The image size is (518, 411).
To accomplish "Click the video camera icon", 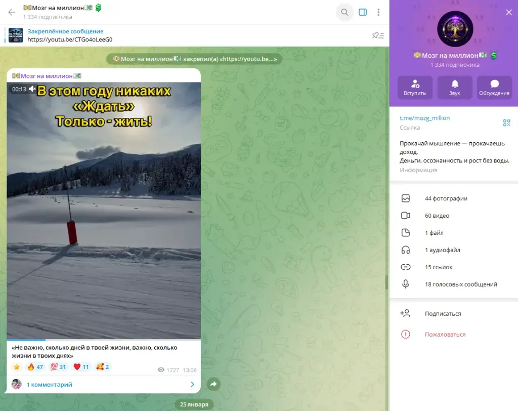I will (405, 216).
